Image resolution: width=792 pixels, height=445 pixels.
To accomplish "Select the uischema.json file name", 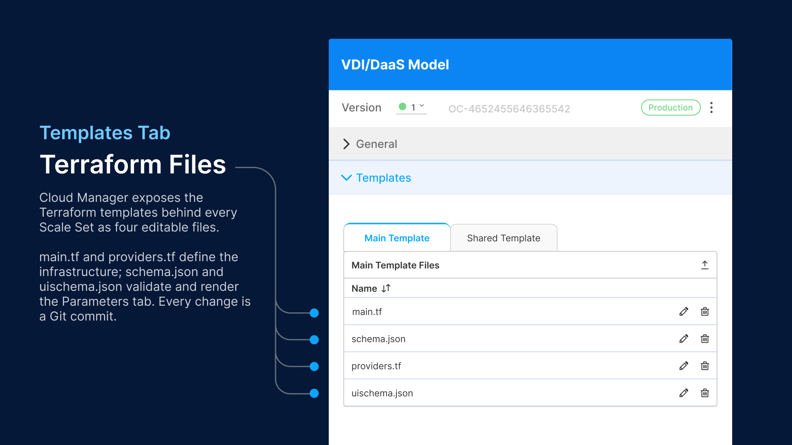I will click(382, 393).
